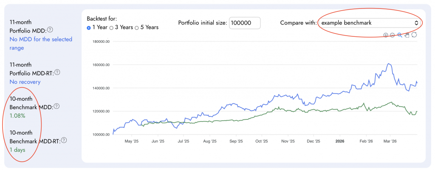The image size is (435, 171).
Task: Click the chart zoom in icon
Action: coord(386,35)
